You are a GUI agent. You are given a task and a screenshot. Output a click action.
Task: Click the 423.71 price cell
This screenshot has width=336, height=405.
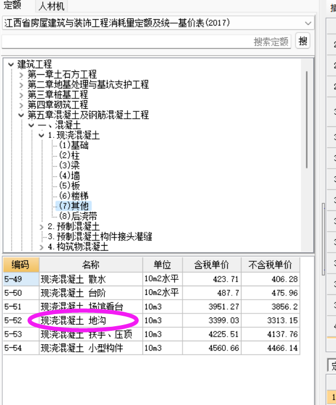(212, 279)
